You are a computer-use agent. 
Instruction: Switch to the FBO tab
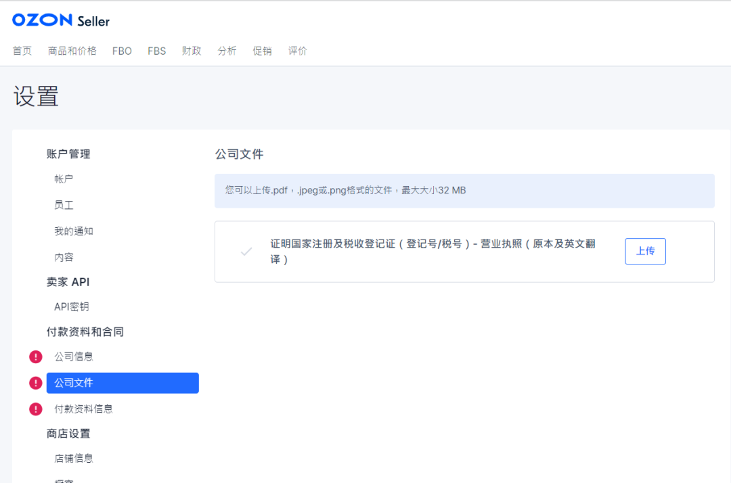pyautogui.click(x=122, y=50)
